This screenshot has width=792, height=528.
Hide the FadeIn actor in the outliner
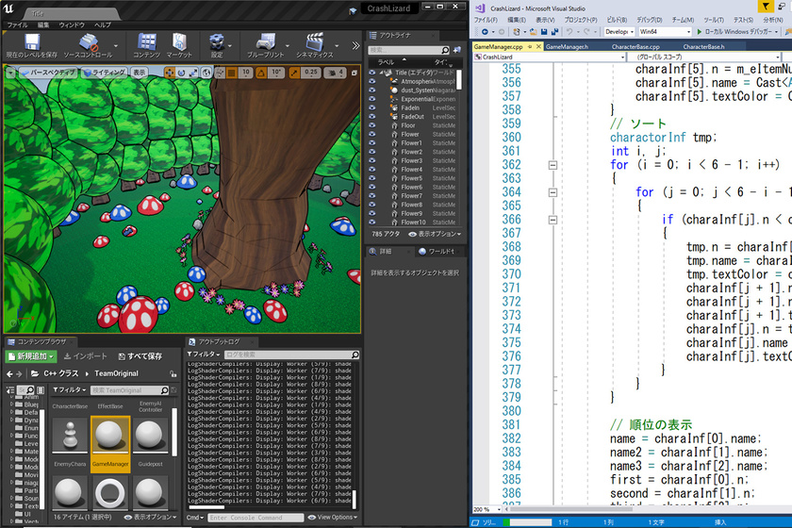point(372,107)
